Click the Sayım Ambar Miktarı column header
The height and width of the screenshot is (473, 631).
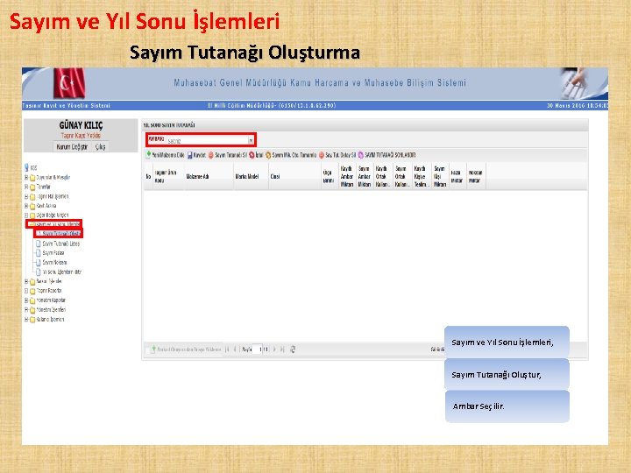pos(365,177)
